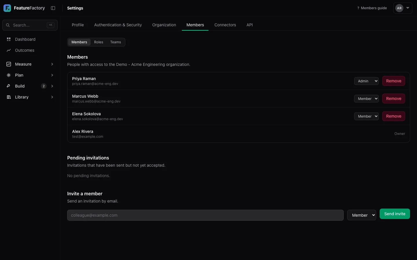This screenshot has height=260, width=417.
Task: Remove Marcus Webb from the organization
Action: pos(394,99)
